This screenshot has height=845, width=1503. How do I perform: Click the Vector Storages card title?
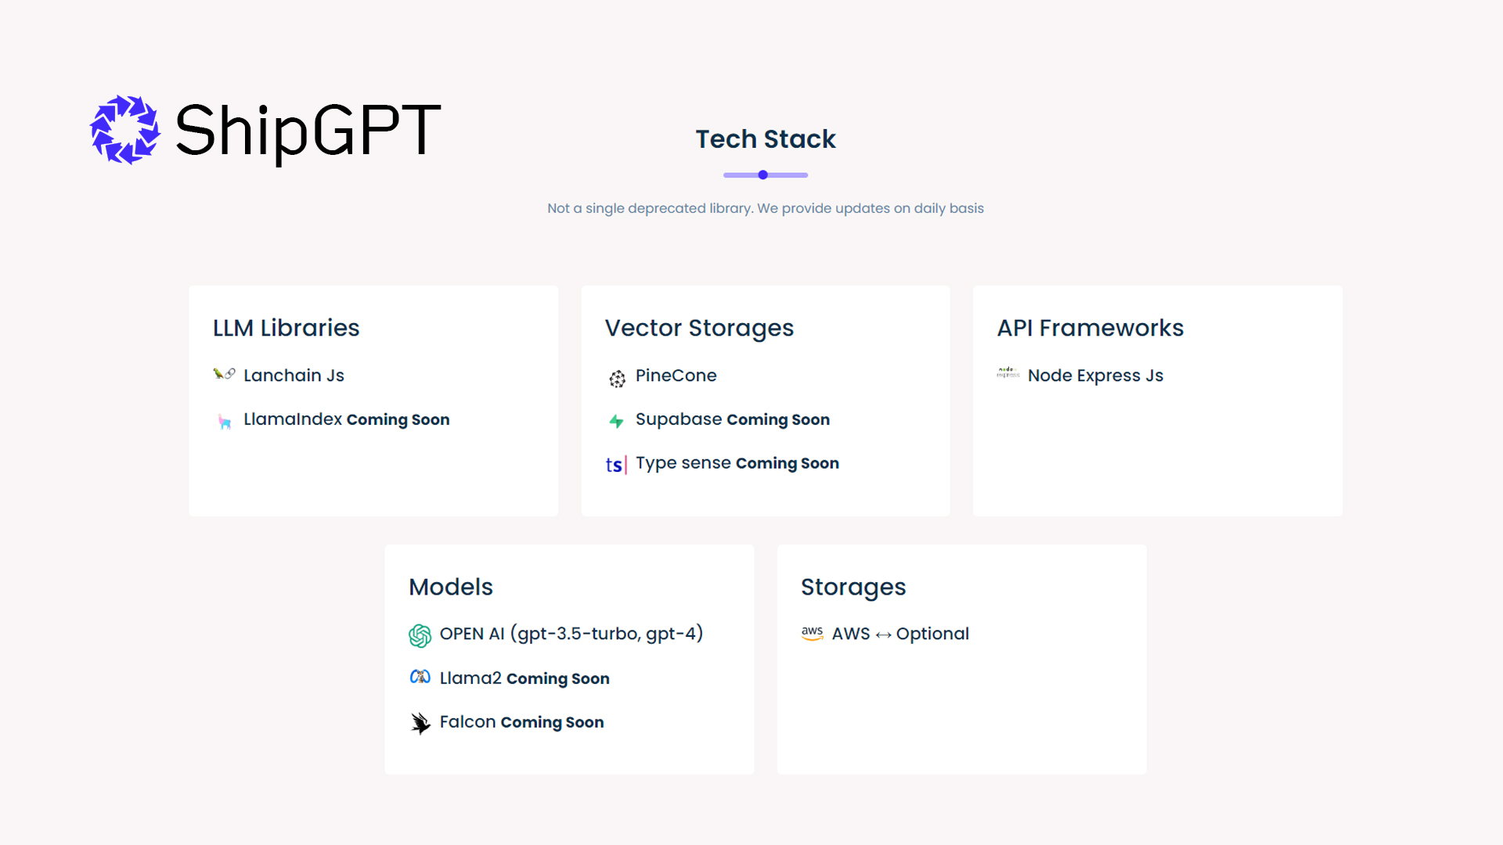tap(699, 328)
